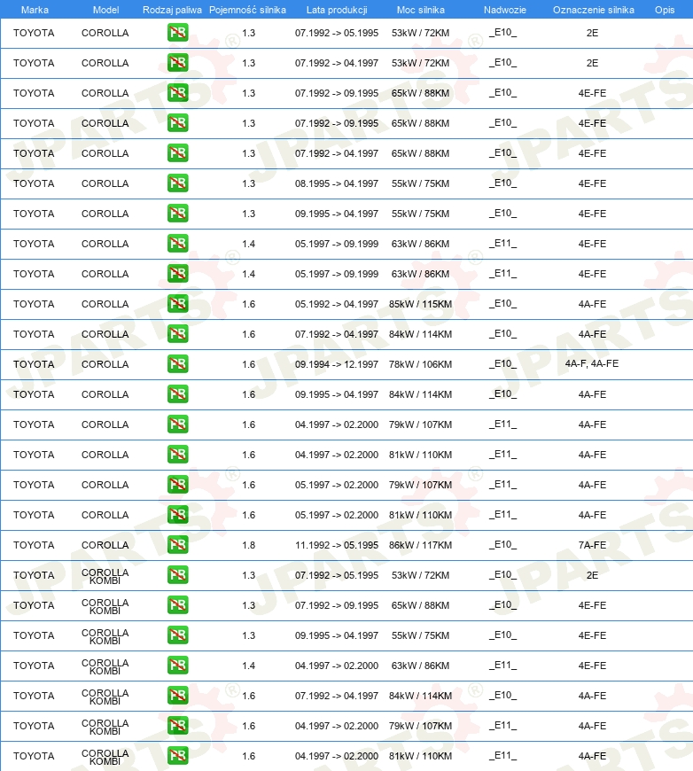Select TOYOTA cell in the 1.8 row
This screenshot has width=693, height=771.
[34, 545]
